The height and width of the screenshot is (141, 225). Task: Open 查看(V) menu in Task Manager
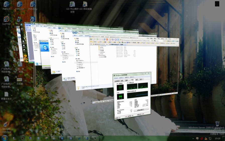(x=127, y=77)
